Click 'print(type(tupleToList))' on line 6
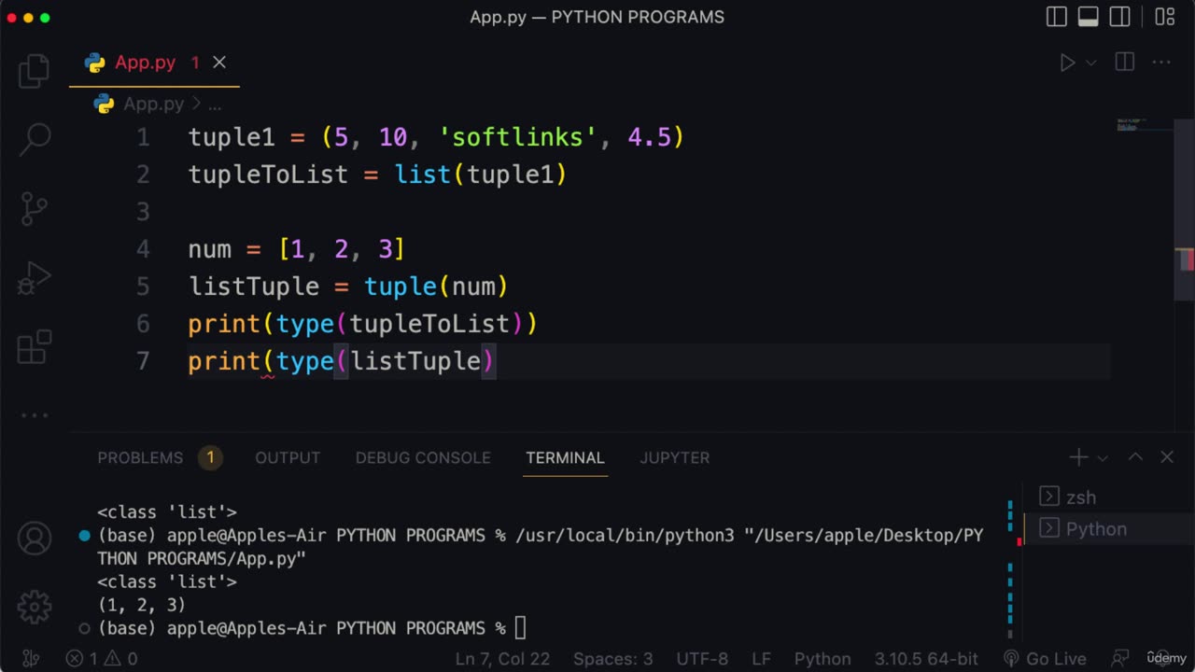Viewport: 1195px width, 672px height. tap(363, 324)
